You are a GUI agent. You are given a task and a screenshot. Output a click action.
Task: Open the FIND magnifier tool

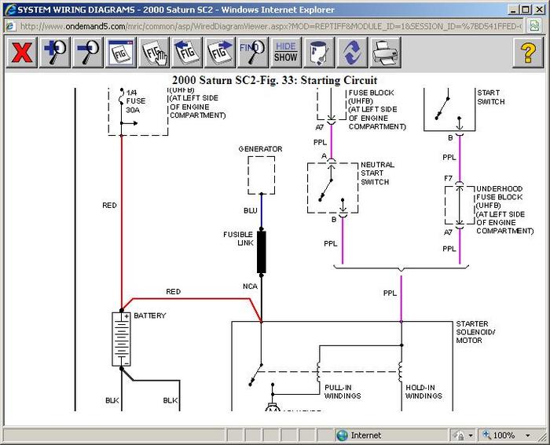(253, 53)
